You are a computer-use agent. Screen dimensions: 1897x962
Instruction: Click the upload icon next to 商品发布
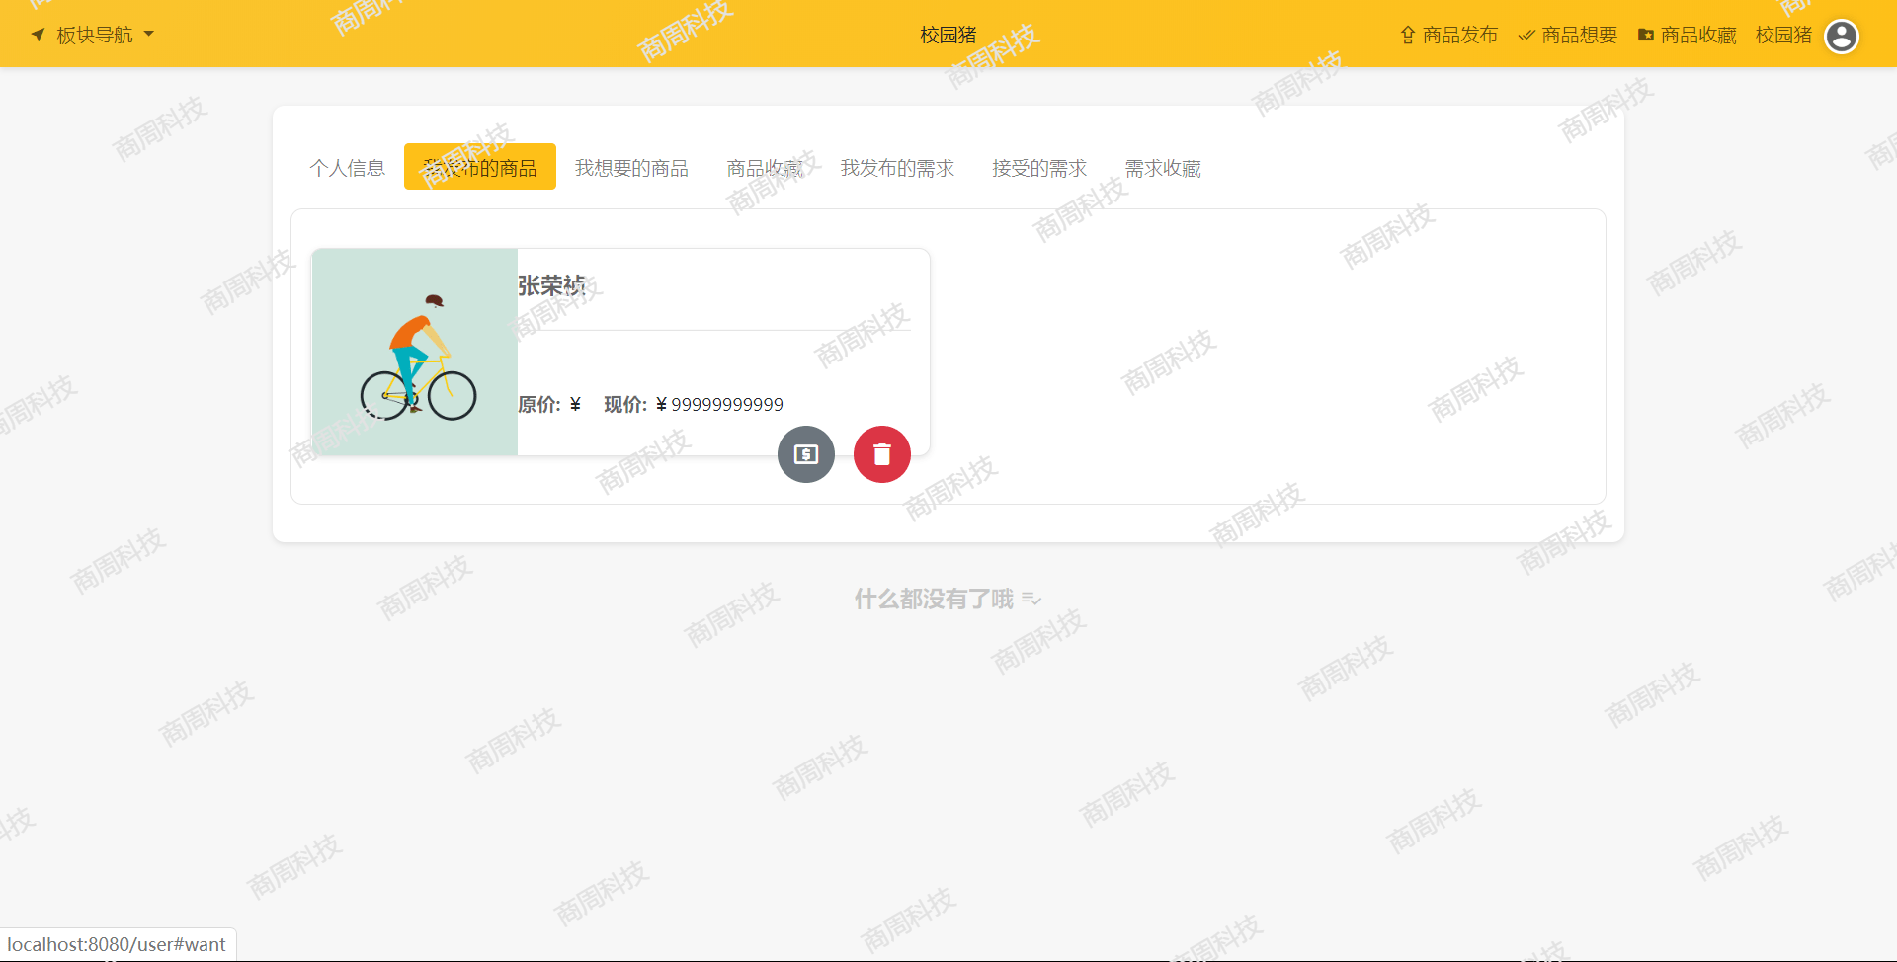click(1408, 35)
